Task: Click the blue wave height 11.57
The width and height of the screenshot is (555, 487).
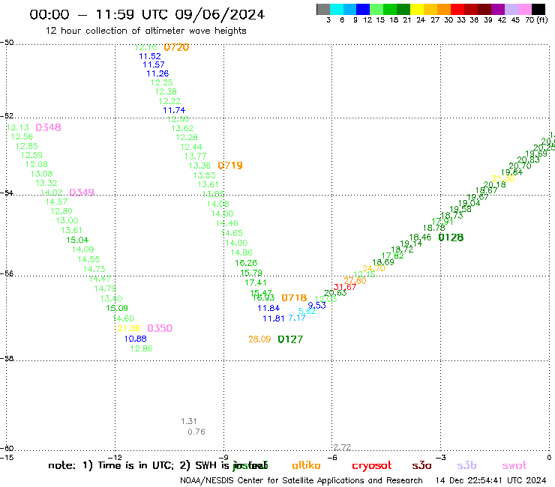Action: [154, 64]
